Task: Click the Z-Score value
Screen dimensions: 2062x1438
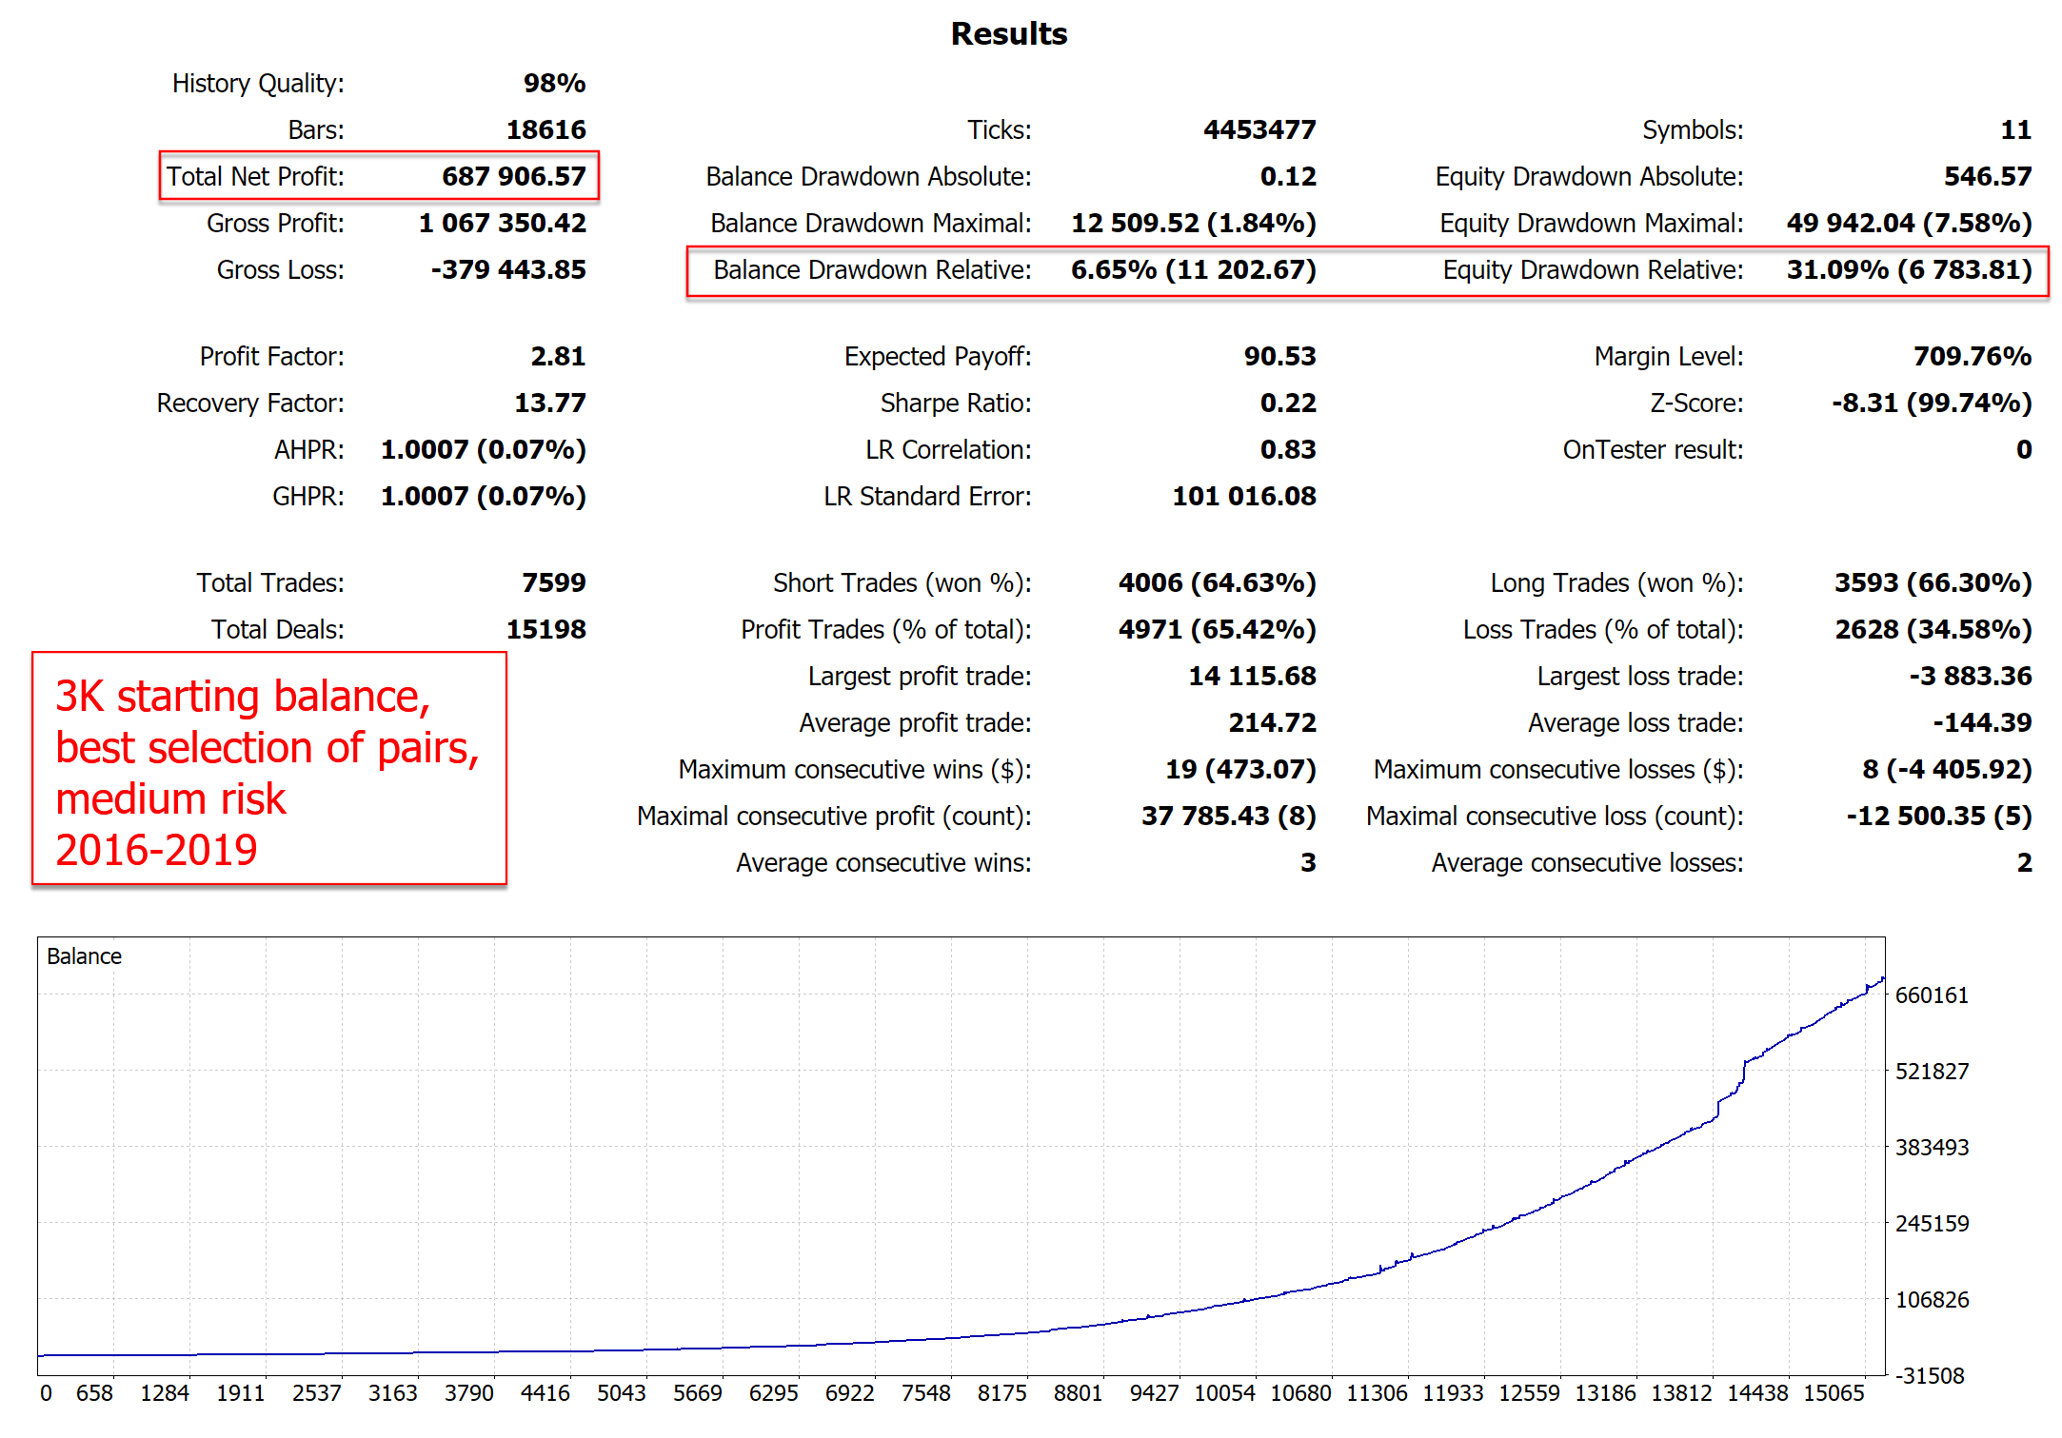Action: 1931,404
